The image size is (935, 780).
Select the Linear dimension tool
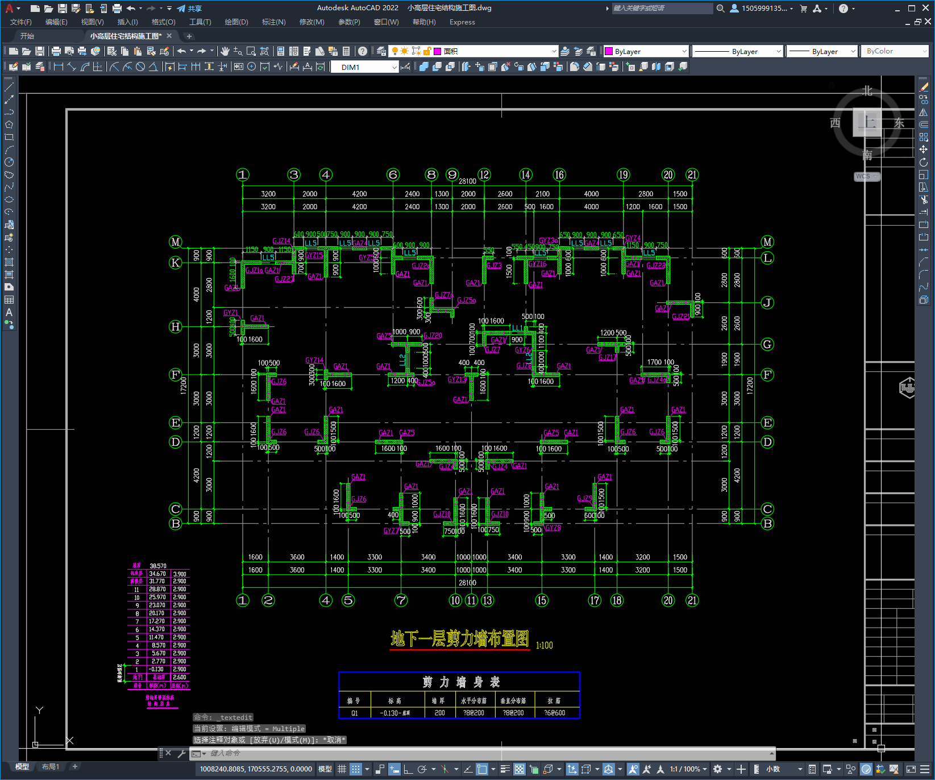pyautogui.click(x=58, y=67)
